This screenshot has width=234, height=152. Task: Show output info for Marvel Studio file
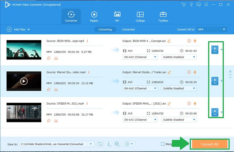[x=189, y=72]
